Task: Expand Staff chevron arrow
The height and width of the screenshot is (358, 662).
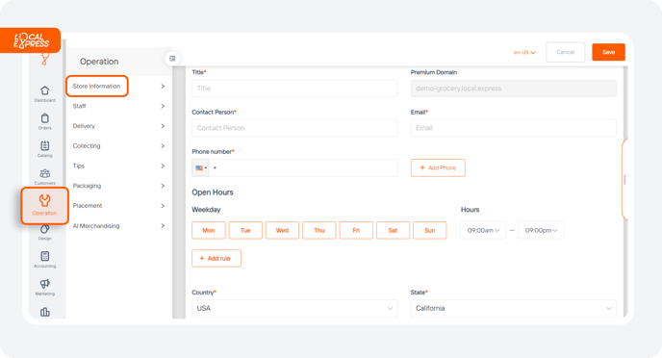Action: (x=163, y=106)
